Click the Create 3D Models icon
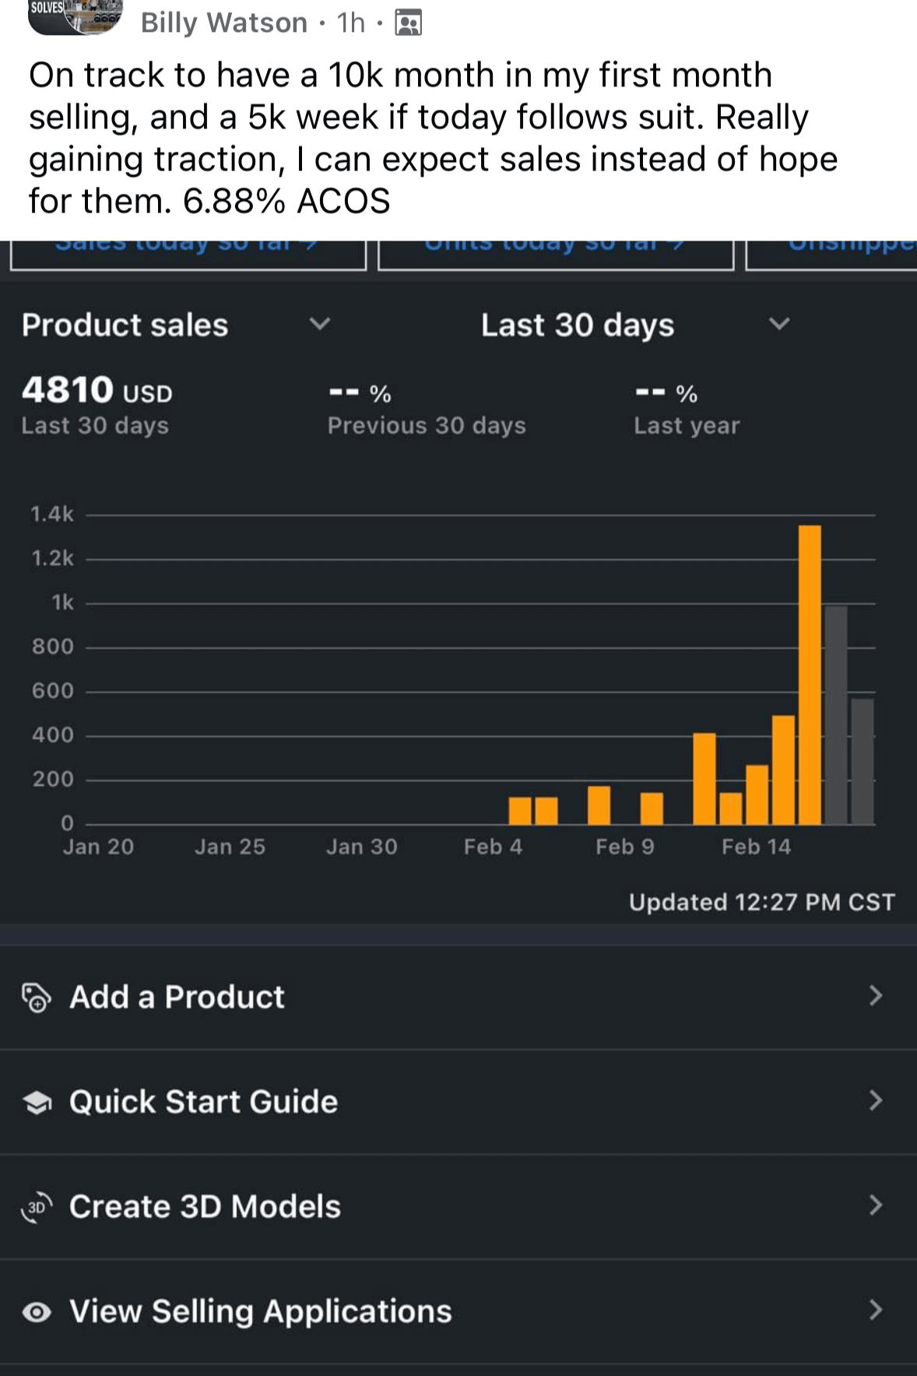Image resolution: width=917 pixels, height=1376 pixels. click(x=37, y=1207)
